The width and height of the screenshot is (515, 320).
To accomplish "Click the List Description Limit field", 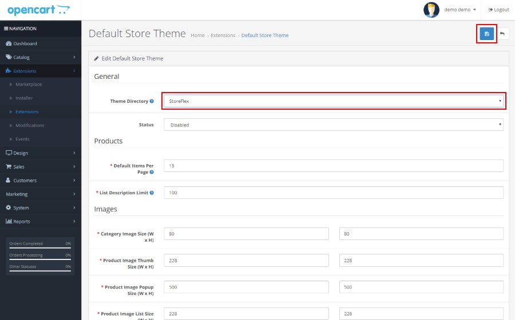I will coord(334,193).
